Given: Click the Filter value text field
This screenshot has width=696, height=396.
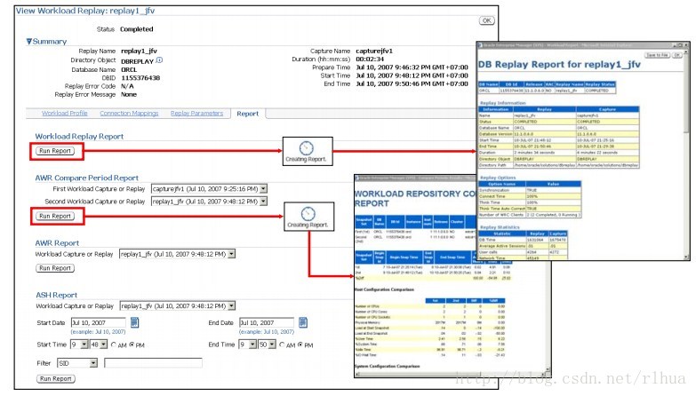Looking at the screenshot, I should (153, 363).
